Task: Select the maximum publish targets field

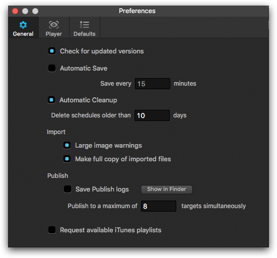Action: [159, 206]
